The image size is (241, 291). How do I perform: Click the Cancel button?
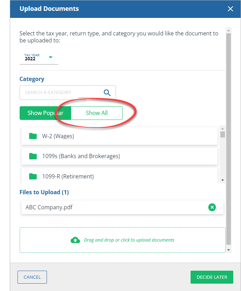click(x=32, y=277)
